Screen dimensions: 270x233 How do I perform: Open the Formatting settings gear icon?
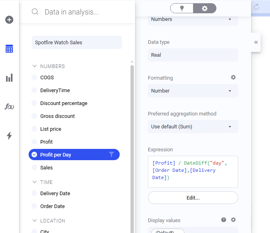(x=233, y=77)
